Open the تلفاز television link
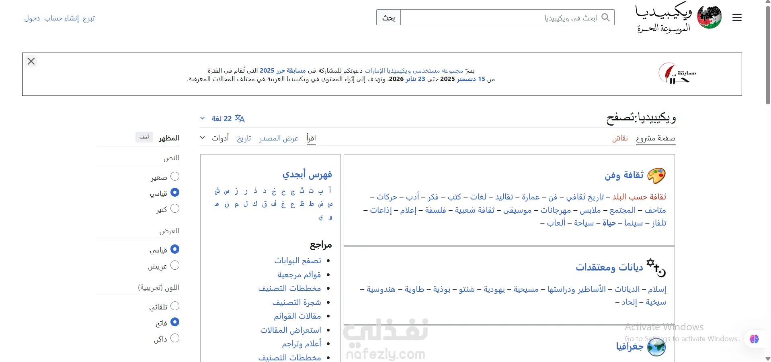Image resolution: width=771 pixels, height=362 pixels. point(659,223)
